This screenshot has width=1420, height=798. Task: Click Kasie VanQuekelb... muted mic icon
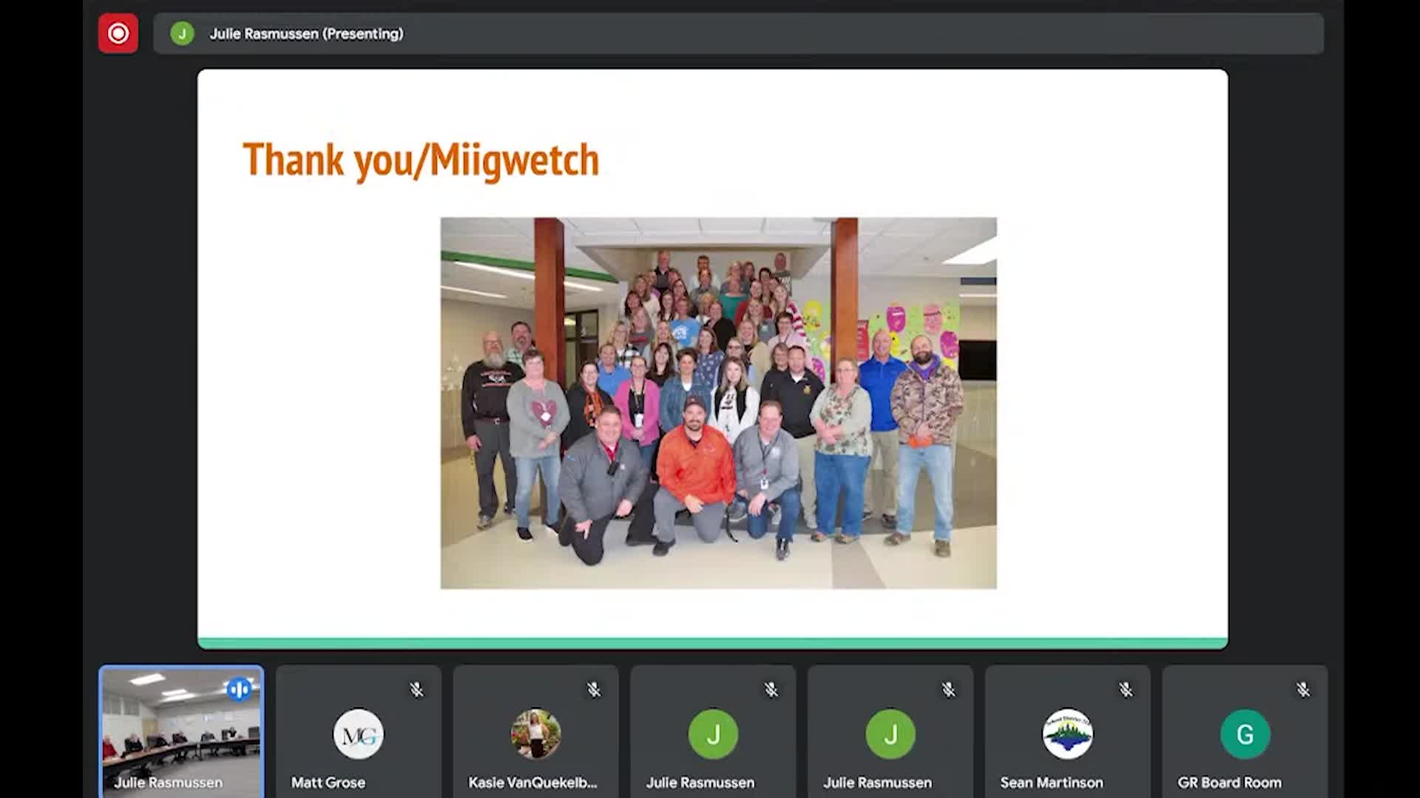(x=594, y=689)
